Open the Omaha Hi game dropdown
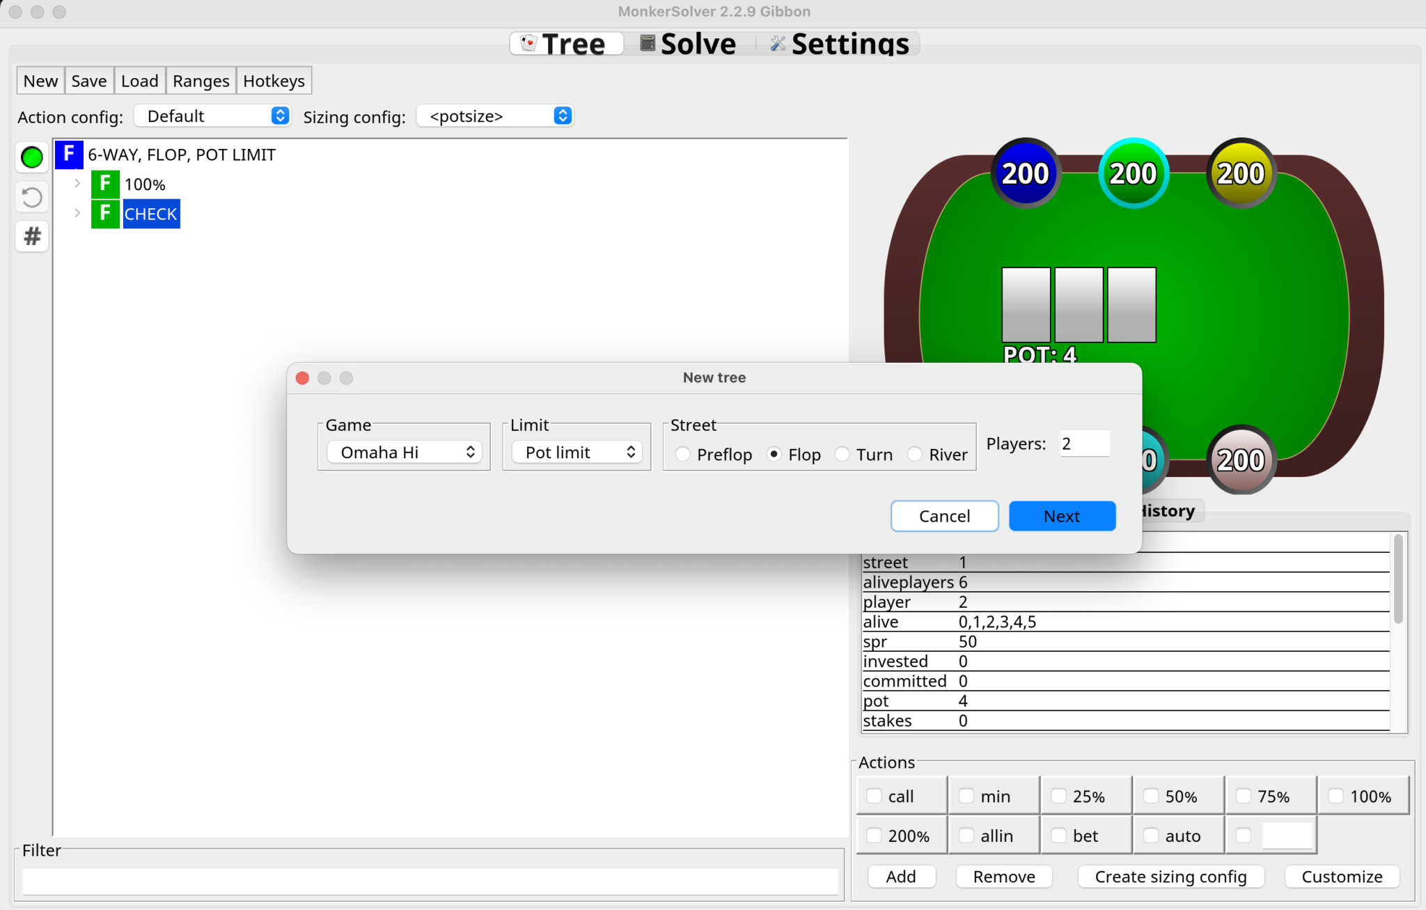1426x910 pixels. 403,452
